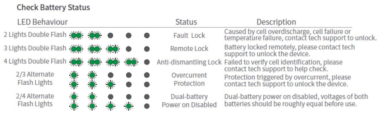This screenshot has width=379, height=113.
Task: Click gray fourth LED in Remote Lock row
Action: [x=128, y=49]
